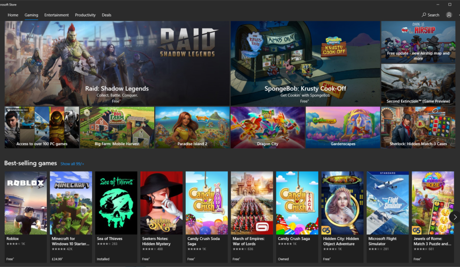This screenshot has width=460, height=267.
Task: Open Hidden City: Hidden Object Adventure tile
Action: pos(342,217)
